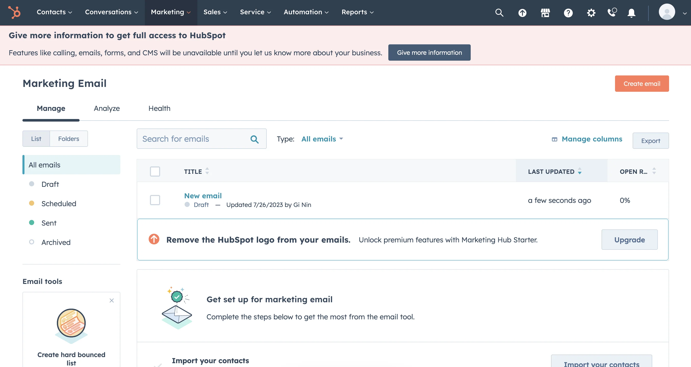Viewport: 691px width, 367px height.
Task: Tick the checkbox for New email row
Action: [155, 200]
